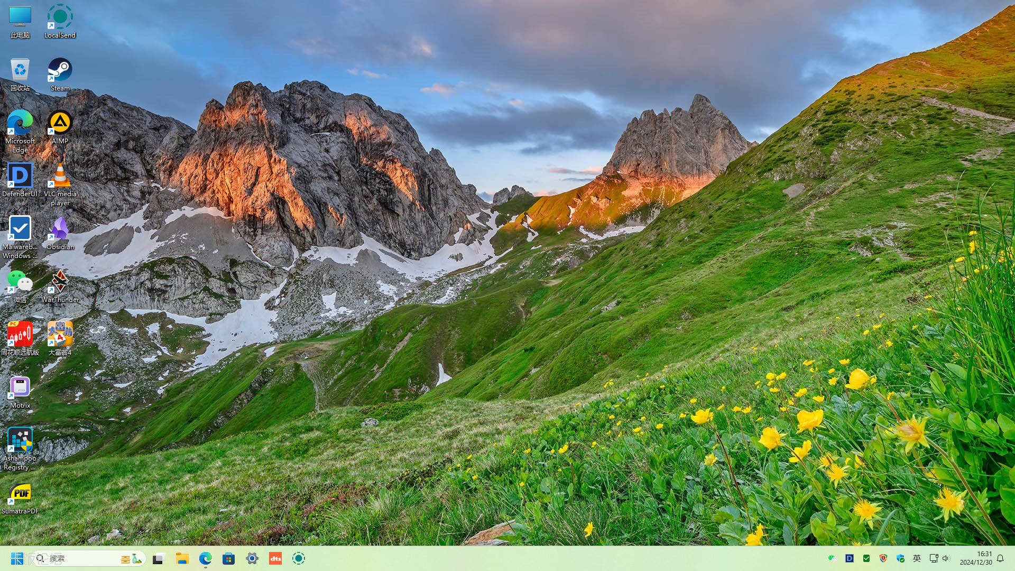This screenshot has width=1015, height=571.
Task: Select the DefenderUI desktop shortcut
Action: [20, 180]
